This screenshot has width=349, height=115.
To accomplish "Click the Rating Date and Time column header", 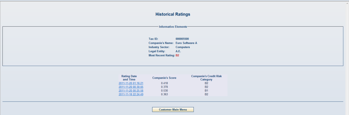I will tap(129, 78).
